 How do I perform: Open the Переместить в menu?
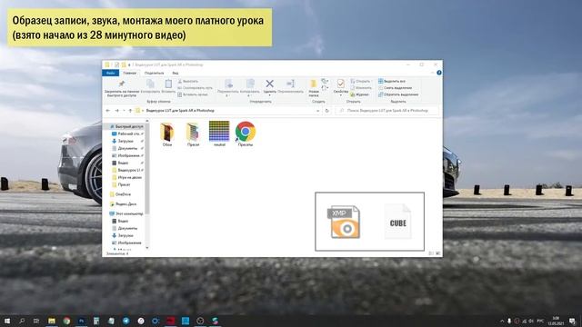coord(228,88)
